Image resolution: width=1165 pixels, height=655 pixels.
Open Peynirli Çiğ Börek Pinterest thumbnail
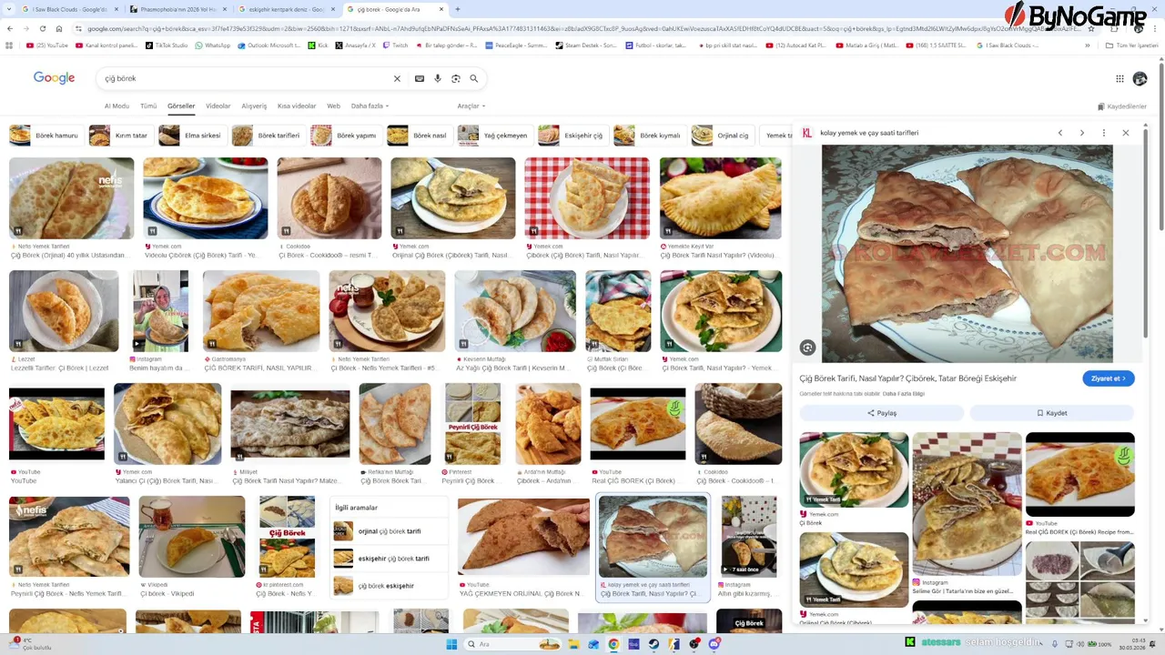473,424
